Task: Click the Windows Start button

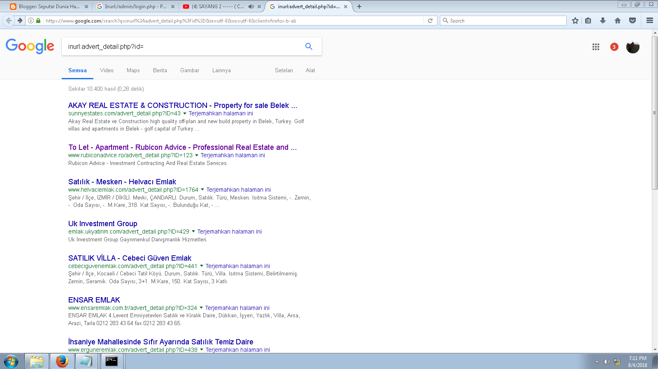Action: coord(11,362)
